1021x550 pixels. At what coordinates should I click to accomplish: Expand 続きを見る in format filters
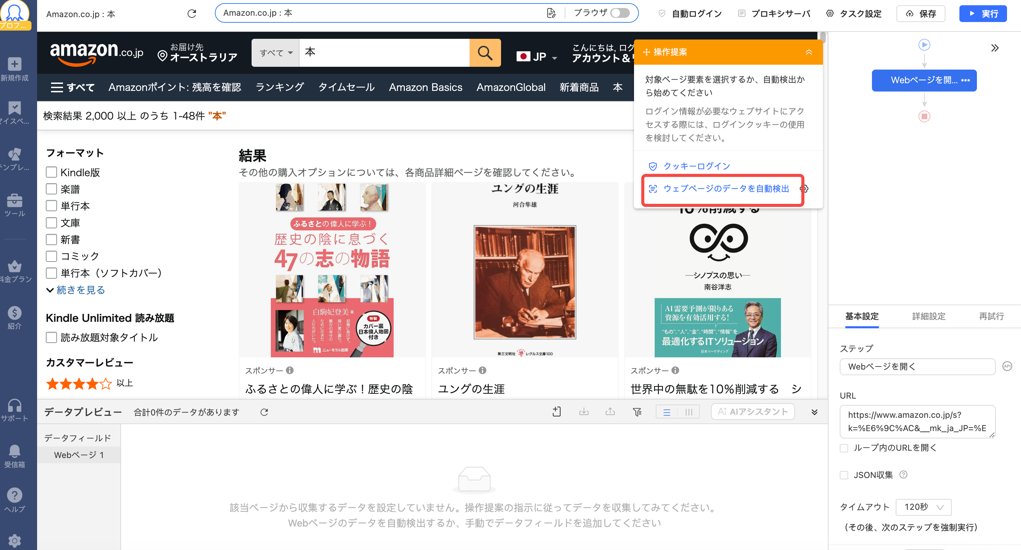click(76, 290)
